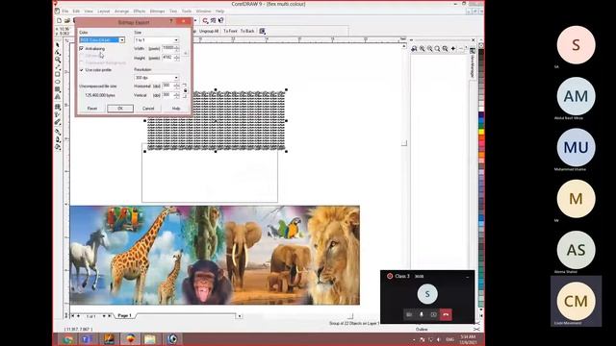Viewport: 616px width, 346px height.
Task: Open the File menu
Action: pos(65,12)
